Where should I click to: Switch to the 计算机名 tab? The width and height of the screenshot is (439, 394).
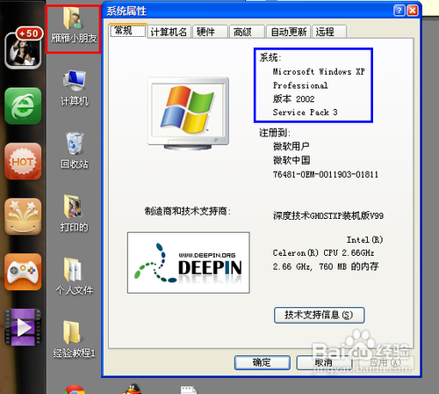point(169,32)
